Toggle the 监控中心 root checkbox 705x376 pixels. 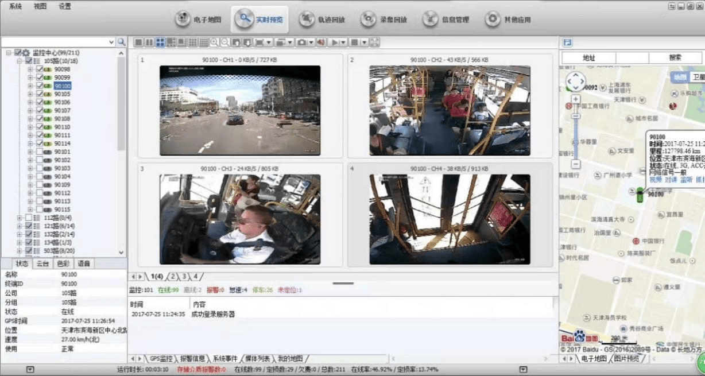(x=18, y=52)
